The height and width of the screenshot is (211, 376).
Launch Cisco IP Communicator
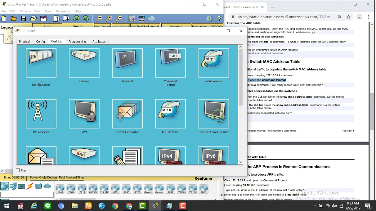click(214, 114)
